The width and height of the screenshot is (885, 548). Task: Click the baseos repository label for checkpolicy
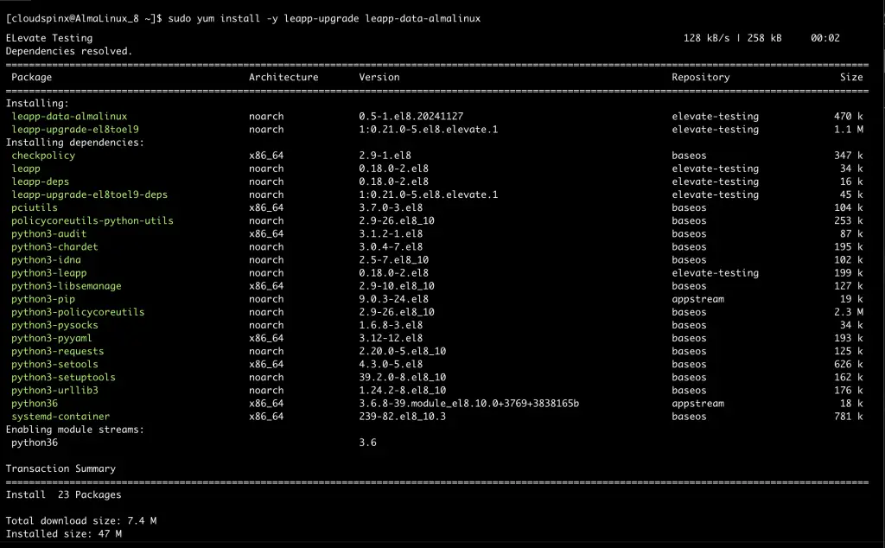pos(688,156)
